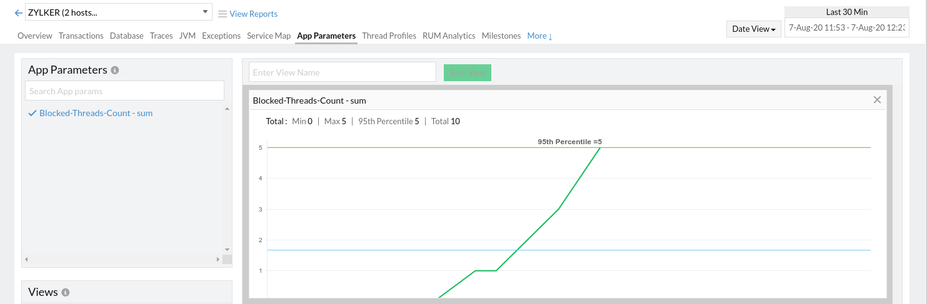Open the Database tab

[127, 36]
